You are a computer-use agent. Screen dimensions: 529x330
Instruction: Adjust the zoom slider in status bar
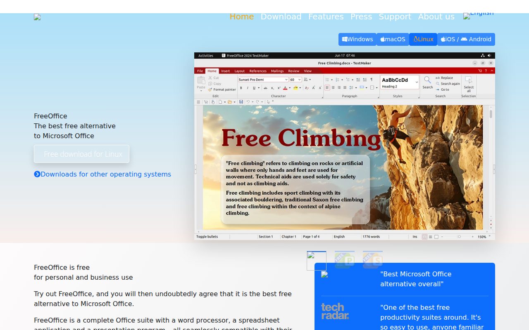coord(459,237)
